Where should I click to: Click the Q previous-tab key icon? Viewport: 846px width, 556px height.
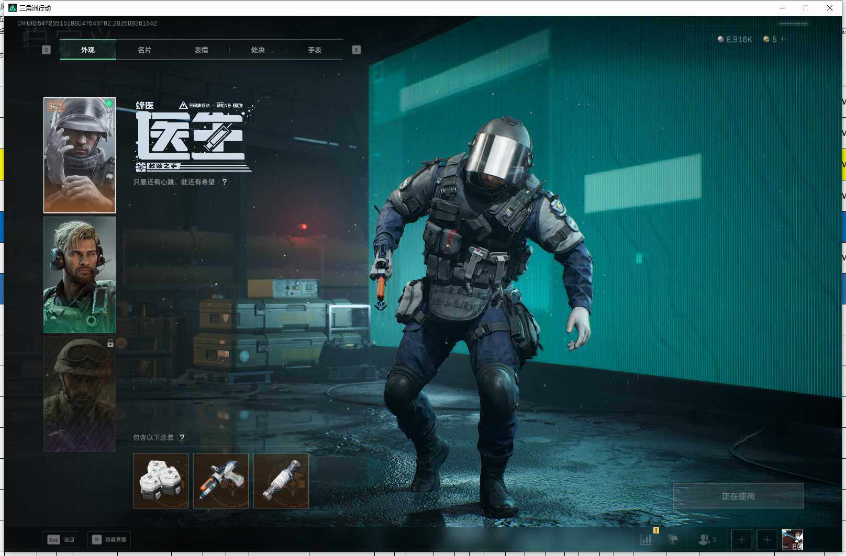click(46, 50)
